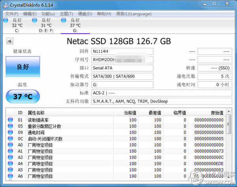Select the A3 row status orb
This screenshot has height=187, width=237.
10,157
